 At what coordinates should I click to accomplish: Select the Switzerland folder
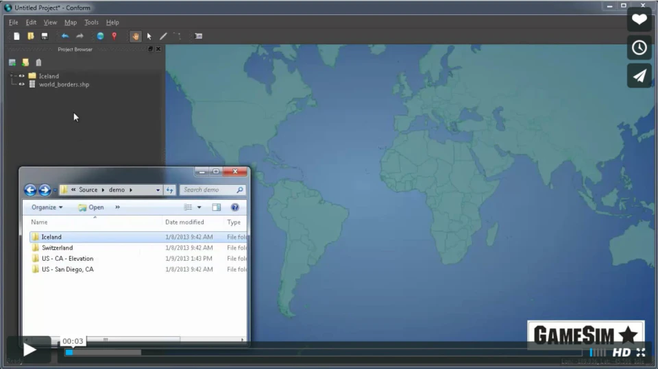coord(57,248)
